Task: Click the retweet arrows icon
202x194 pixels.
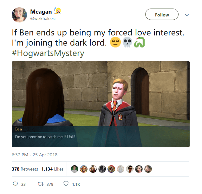Action: coord(41,184)
